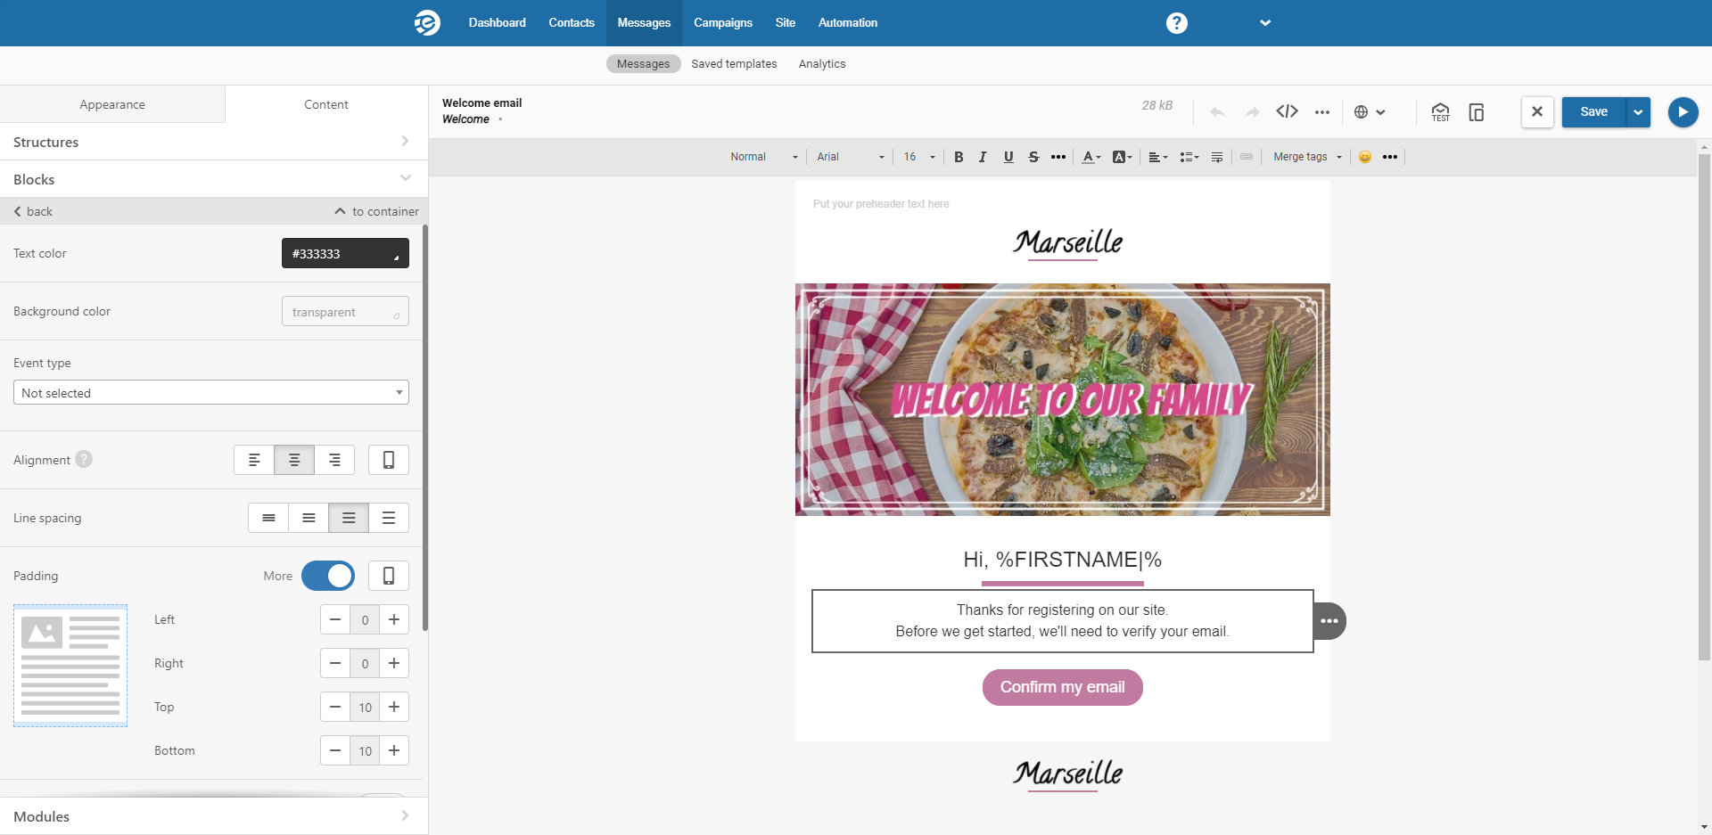Open the Event type dropdown

tap(210, 392)
